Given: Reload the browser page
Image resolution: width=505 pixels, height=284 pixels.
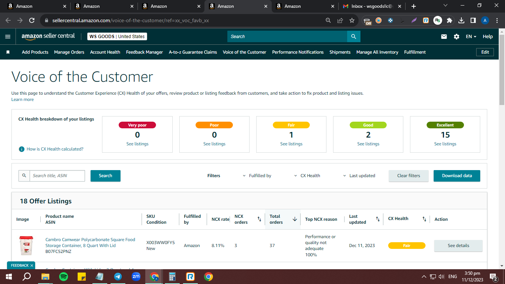Looking at the screenshot, I should click(x=32, y=20).
